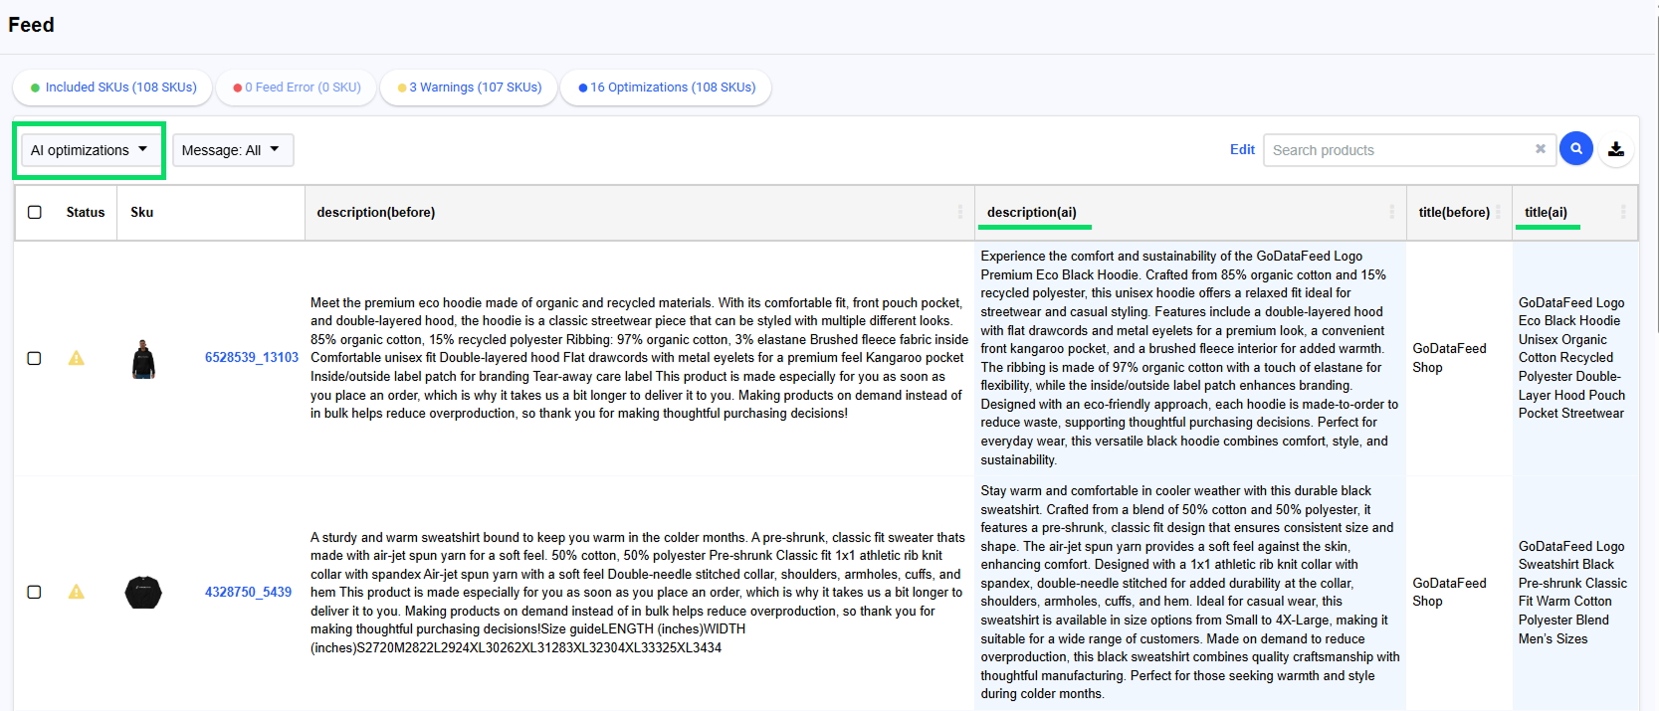Click the blue search magnifier button
This screenshot has height=711, width=1659.
(x=1575, y=149)
